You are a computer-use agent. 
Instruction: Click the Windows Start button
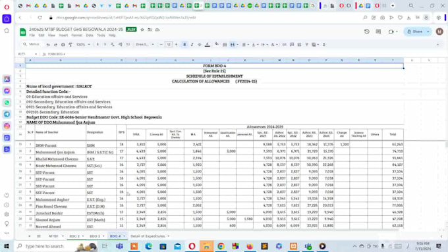click(x=7, y=246)
